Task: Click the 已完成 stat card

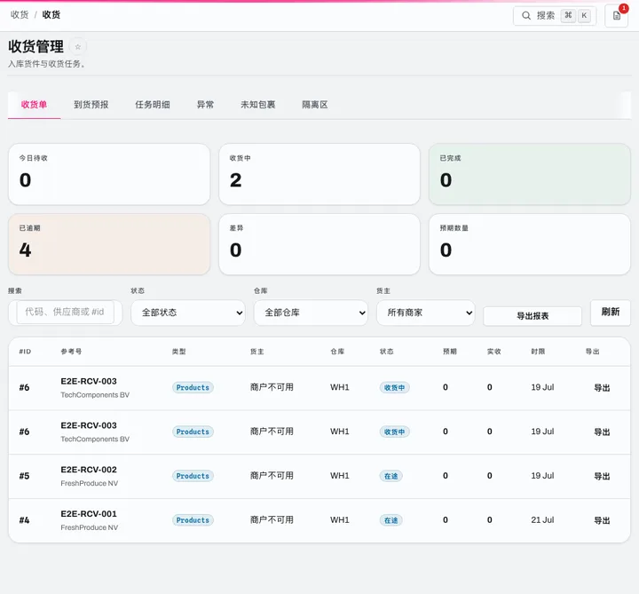Action: (530, 174)
